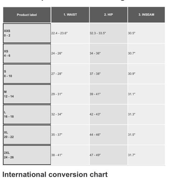179x180 pixels.
Task: Select the 30.9" inseam cell
Action: [146, 74]
